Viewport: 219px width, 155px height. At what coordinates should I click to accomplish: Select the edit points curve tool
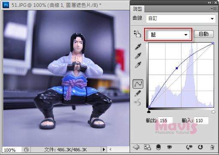138,84
